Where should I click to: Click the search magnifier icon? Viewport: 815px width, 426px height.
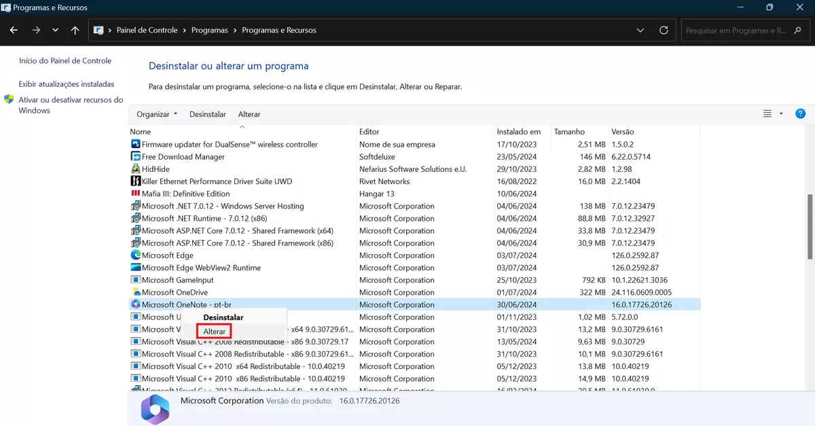coord(799,31)
